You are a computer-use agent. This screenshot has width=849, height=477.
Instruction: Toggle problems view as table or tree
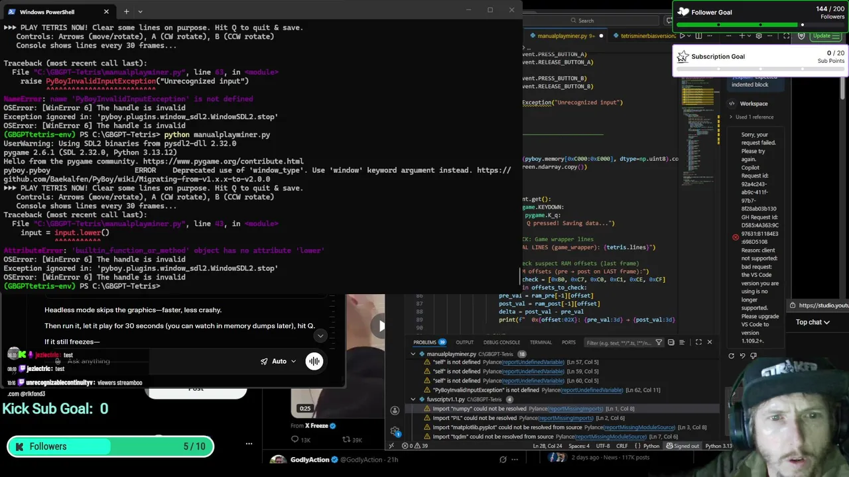tap(683, 343)
